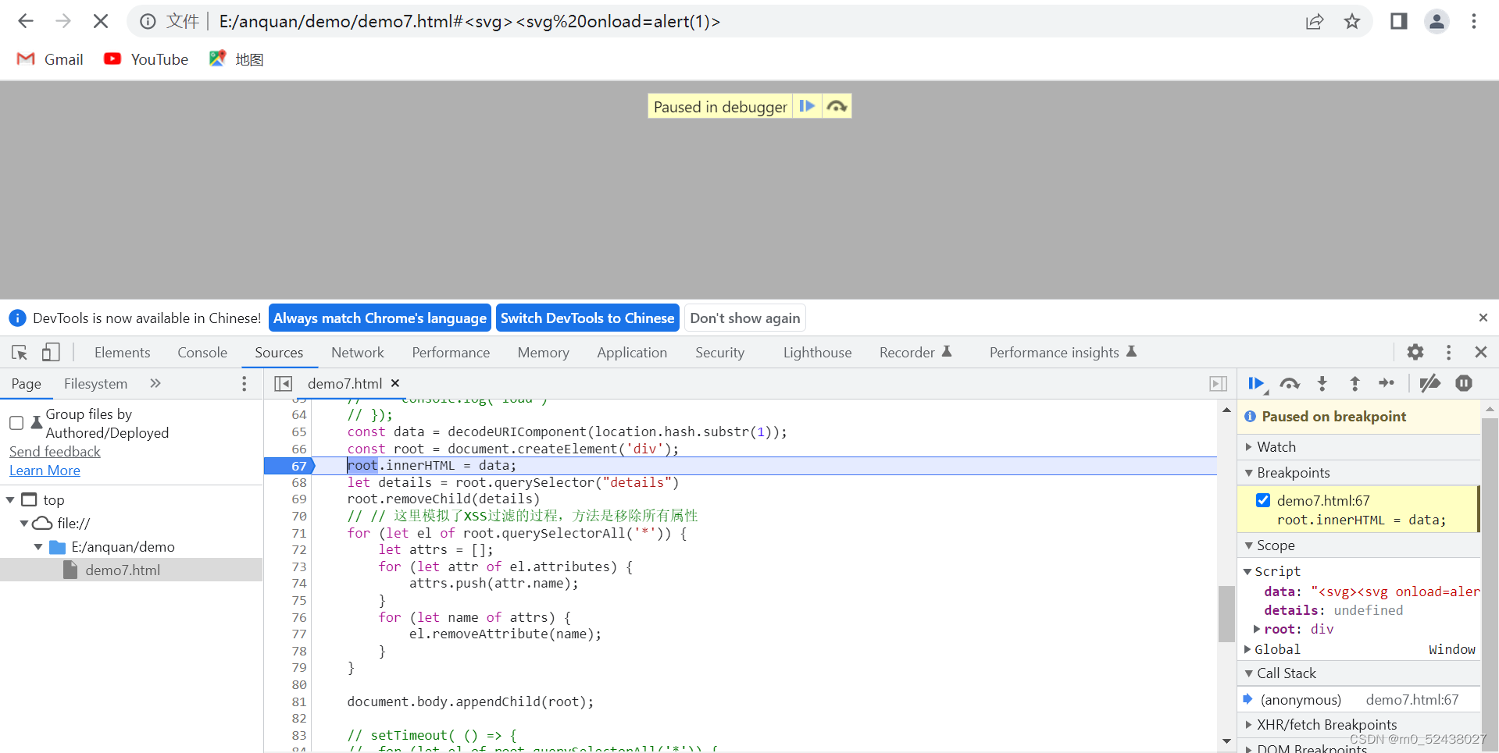This screenshot has width=1499, height=753.
Task: Open Learn More link
Action: [x=45, y=471]
